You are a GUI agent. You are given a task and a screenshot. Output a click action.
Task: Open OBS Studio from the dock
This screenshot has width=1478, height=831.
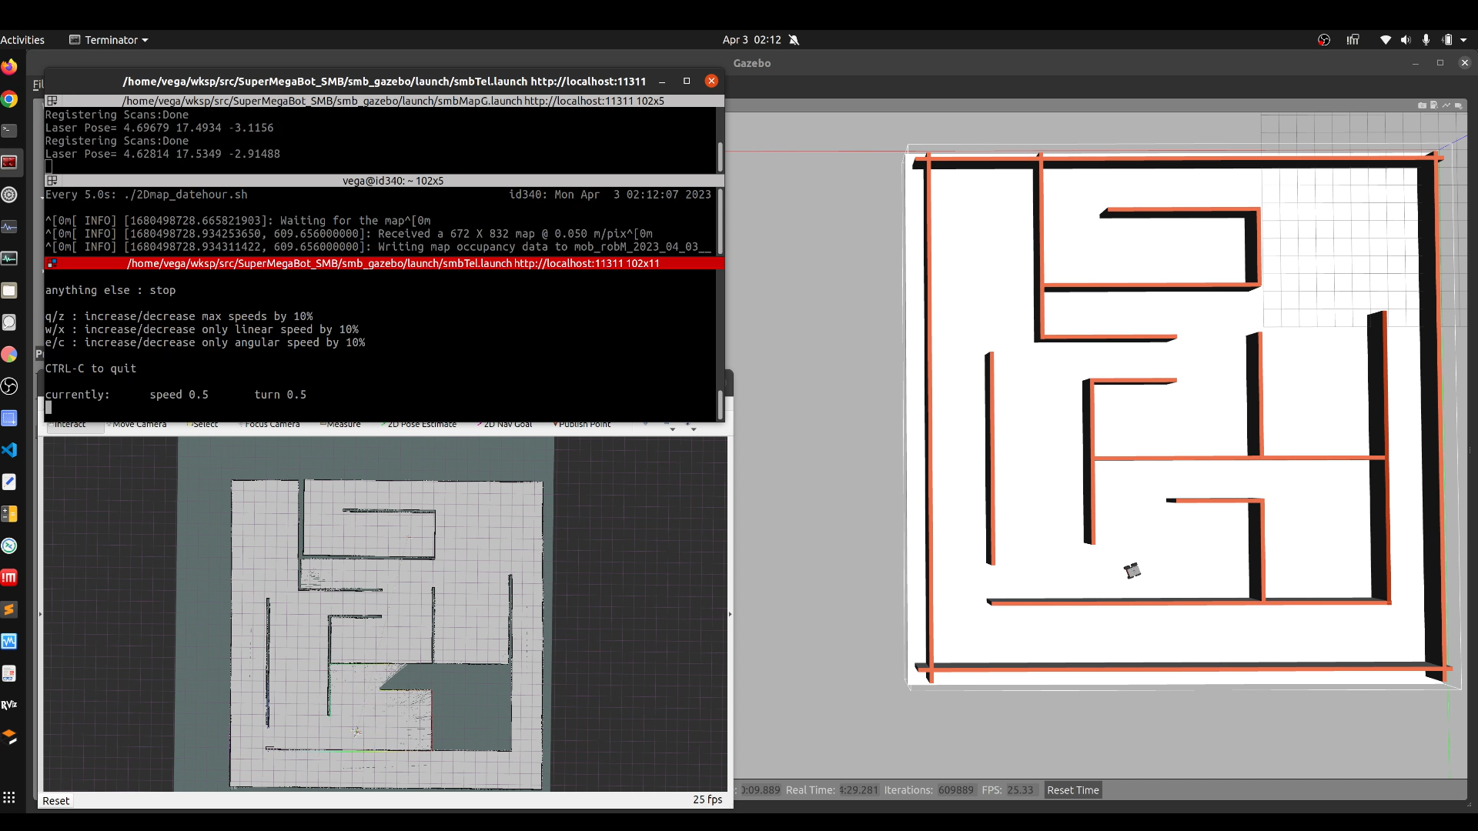[x=9, y=386]
